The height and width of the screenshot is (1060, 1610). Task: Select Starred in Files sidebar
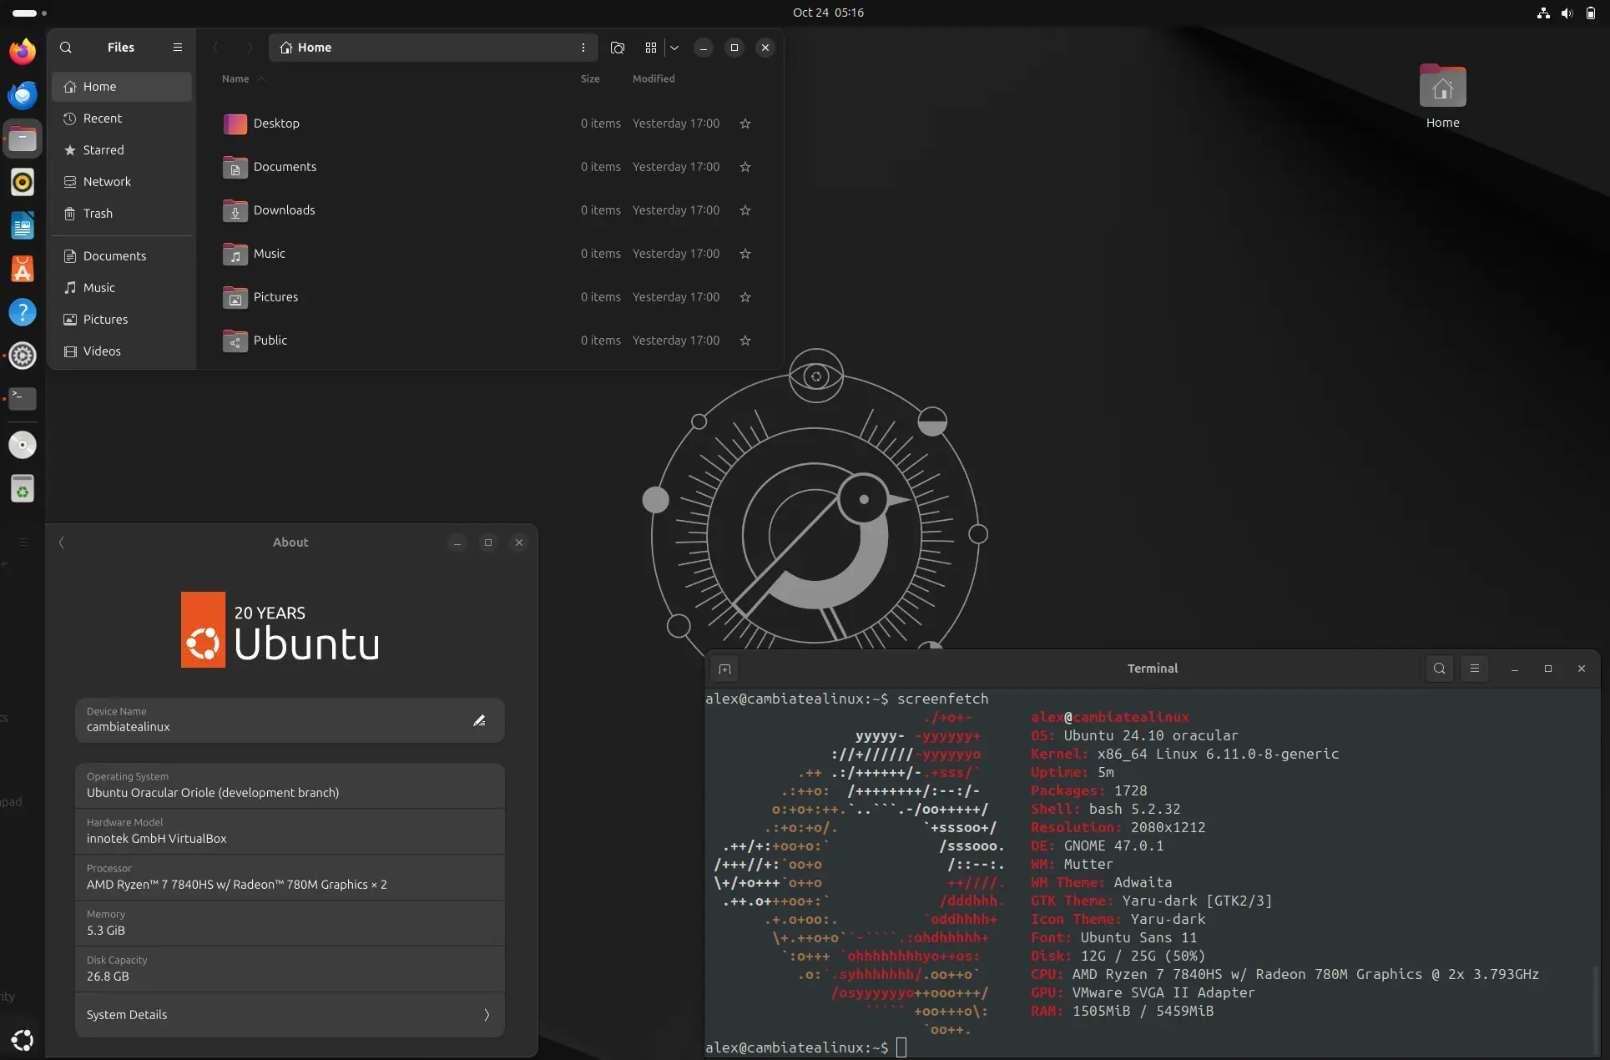(122, 150)
